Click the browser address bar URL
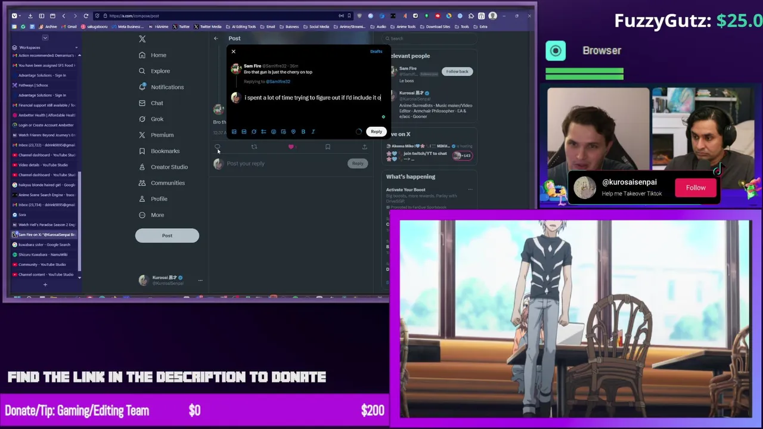Screen dimensions: 763x429 tap(134, 16)
